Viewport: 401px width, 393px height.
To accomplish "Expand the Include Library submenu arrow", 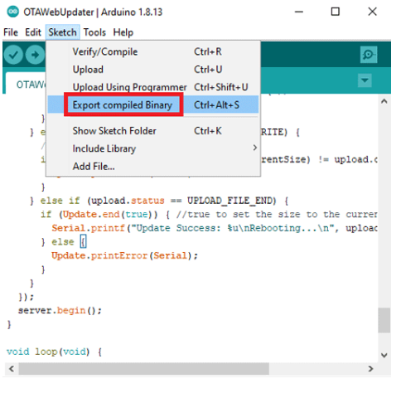I will (x=254, y=148).
